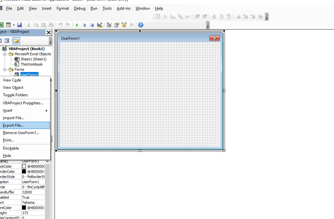334x219 pixels.
Task: Open the Project Explorer icon in toolbar
Action: pyautogui.click(x=109, y=25)
